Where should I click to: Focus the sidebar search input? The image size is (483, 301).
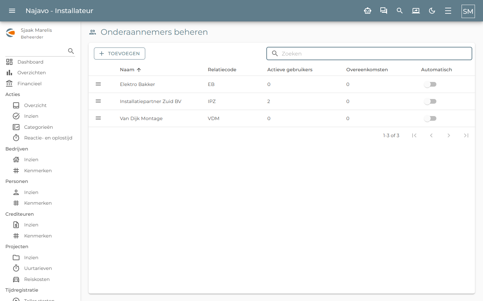36,51
